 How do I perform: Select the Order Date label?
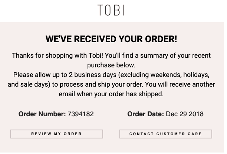pos(145,114)
